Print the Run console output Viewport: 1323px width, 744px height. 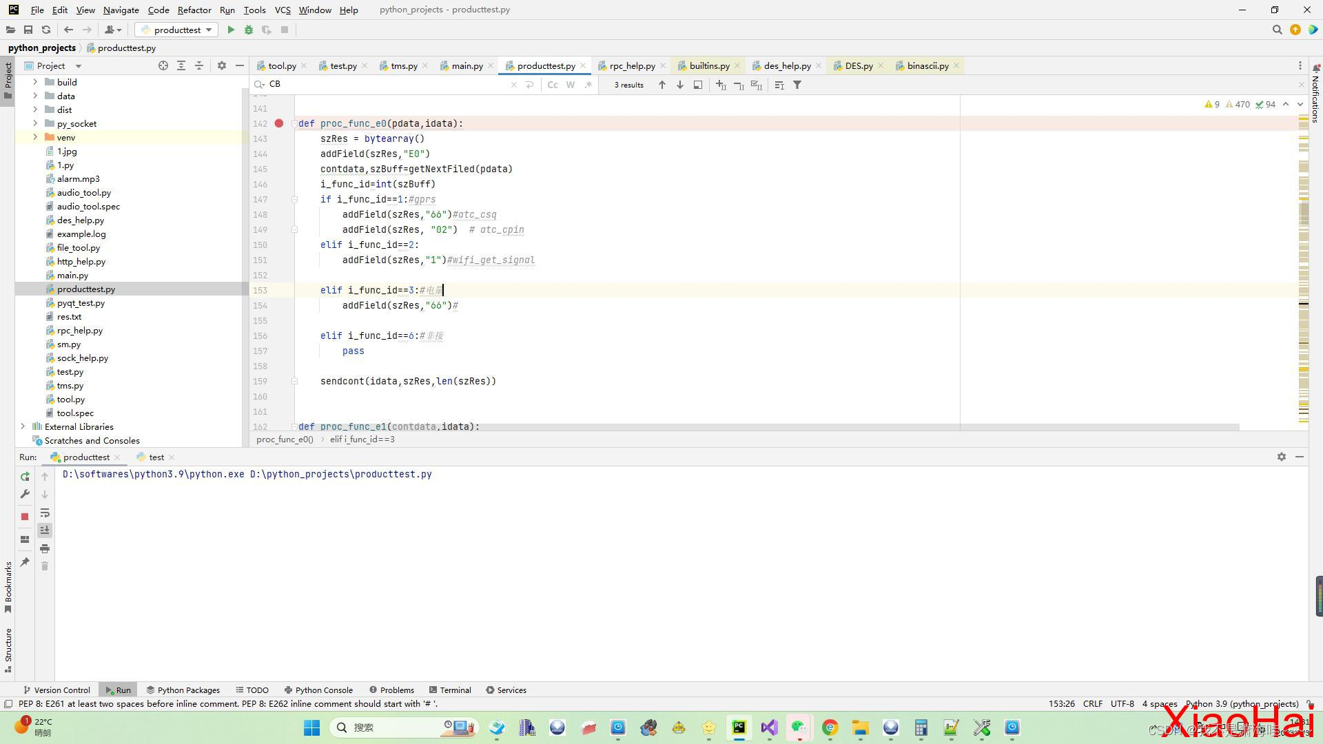click(x=45, y=549)
